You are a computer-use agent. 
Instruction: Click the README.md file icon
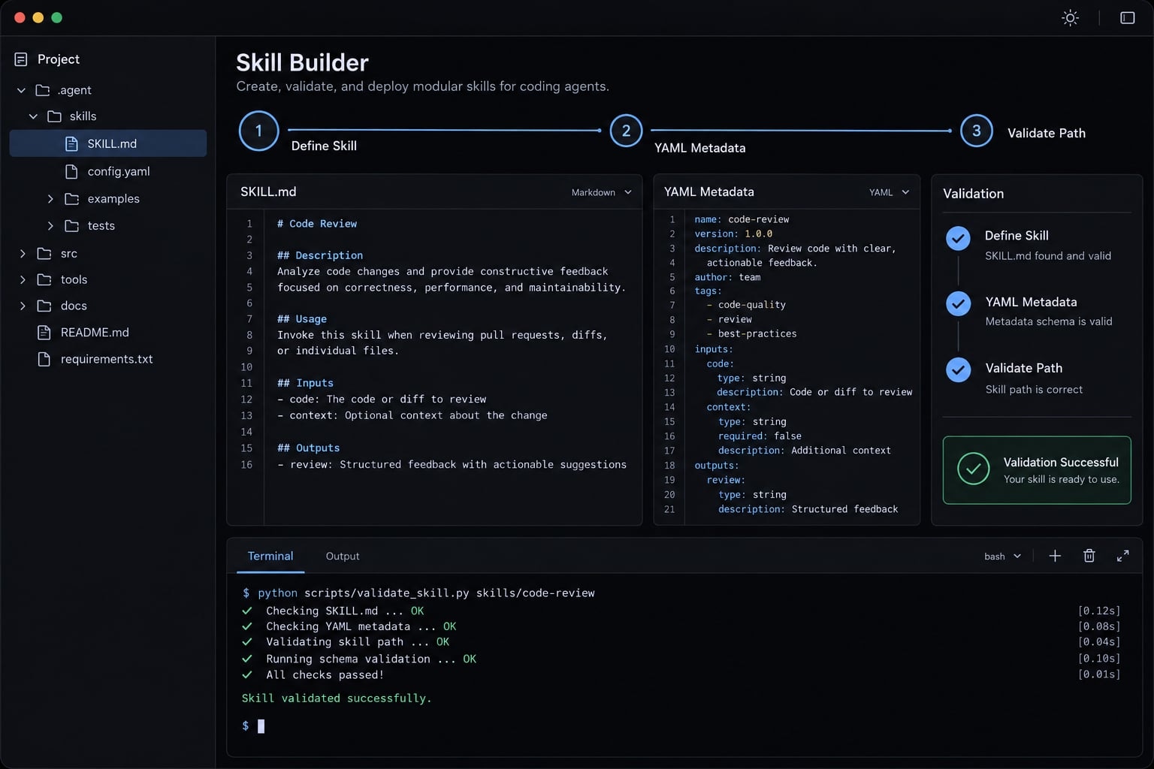(x=44, y=333)
